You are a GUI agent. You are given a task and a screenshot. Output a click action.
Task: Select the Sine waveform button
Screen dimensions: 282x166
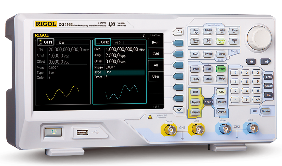(x=195, y=32)
